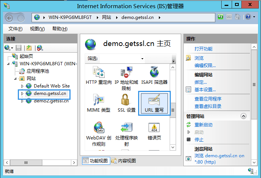The height and width of the screenshot is (178, 261).
Task: Open the create connection dropdown arrow
Action: click(12, 48)
